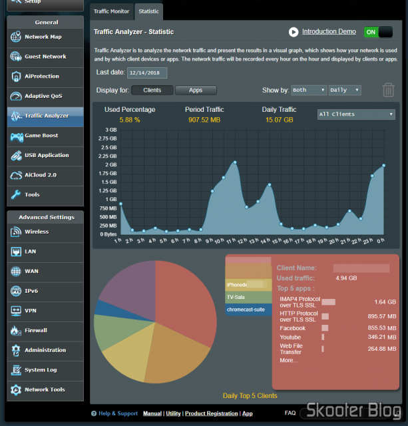Viewport: 408px width, 426px height.
Task: Open the Adaptive QoS gauge icon
Action: click(x=16, y=96)
